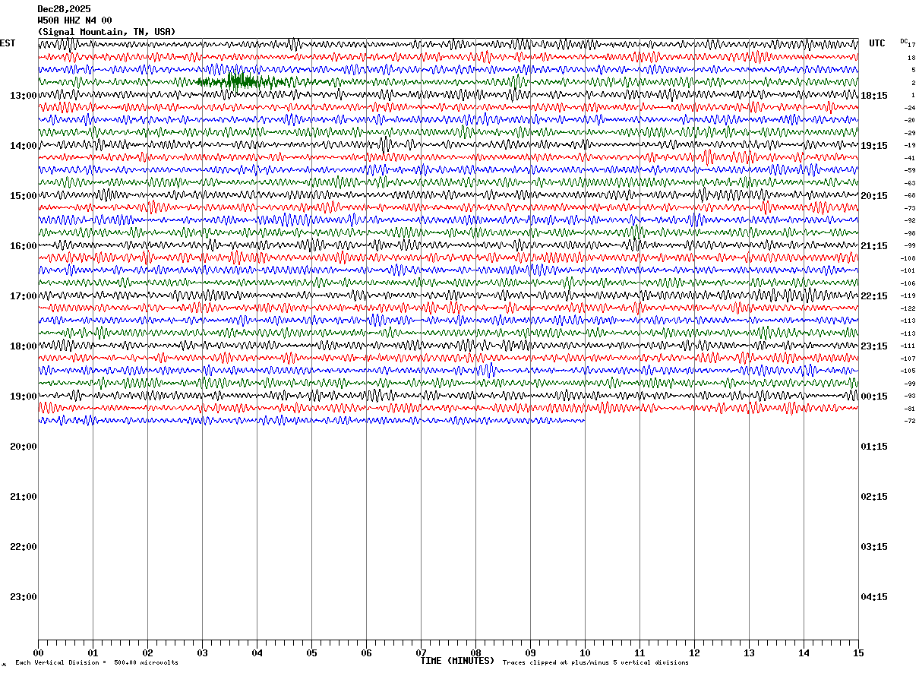919x673 pixels.
Task: Select the 22:00 EST time label
Action: (24, 547)
